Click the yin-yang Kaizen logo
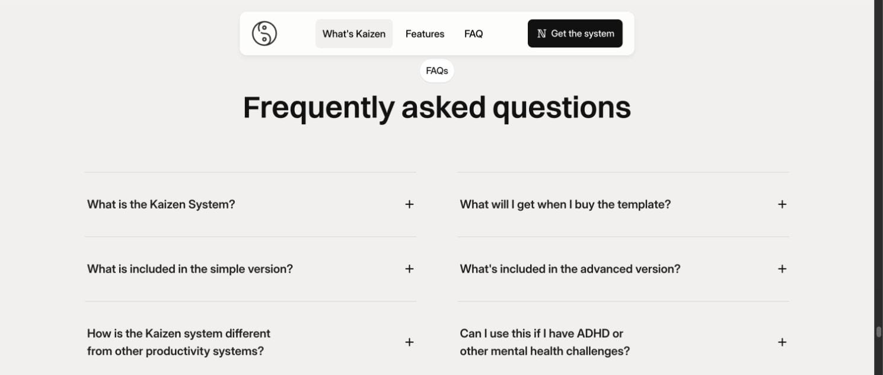This screenshot has height=375, width=883. [x=264, y=34]
